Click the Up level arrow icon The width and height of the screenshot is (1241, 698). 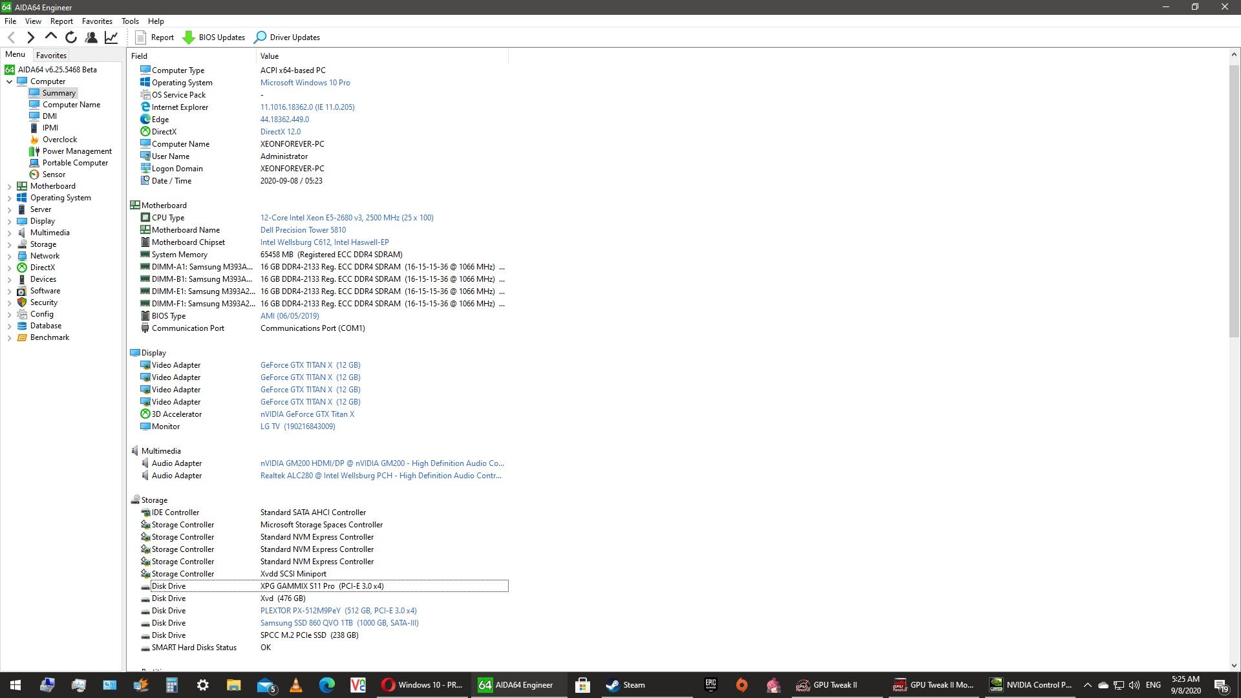50,37
